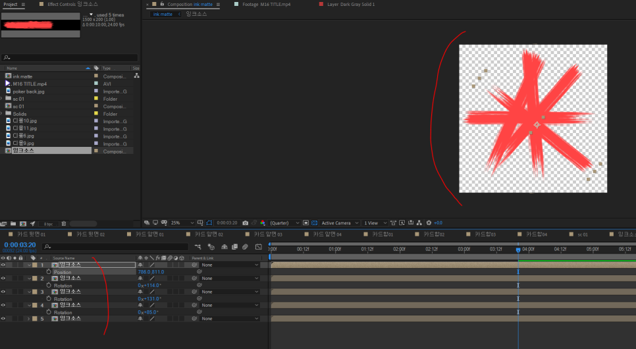Image resolution: width=636 pixels, height=349 pixels.
Task: Switch to the Effect Controls tab
Action: click(72, 4)
